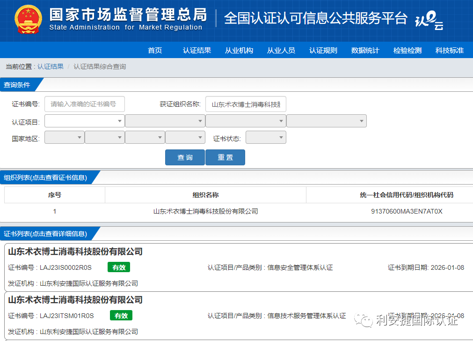
Task: Click the 序号 column header
Action: (55, 195)
